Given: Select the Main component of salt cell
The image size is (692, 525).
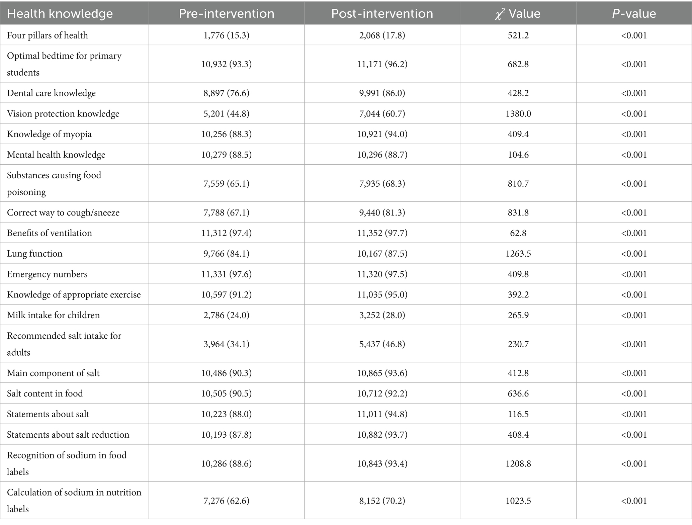Looking at the screenshot, I should tap(54, 373).
